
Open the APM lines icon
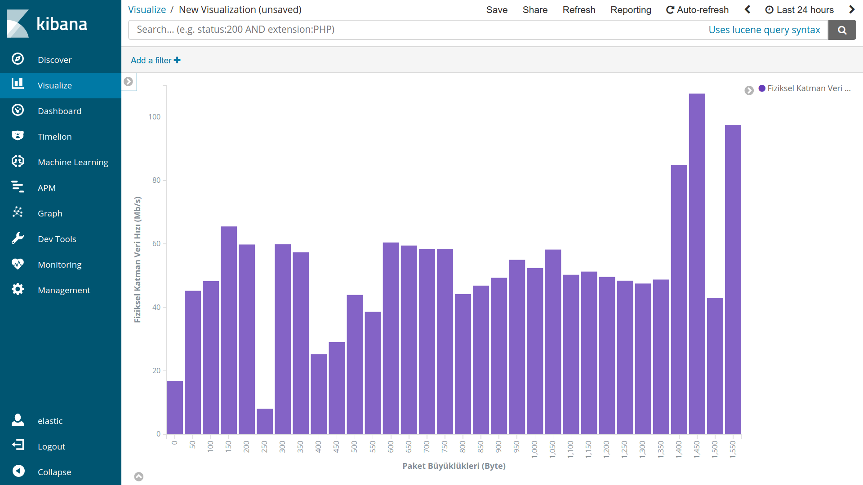click(18, 187)
